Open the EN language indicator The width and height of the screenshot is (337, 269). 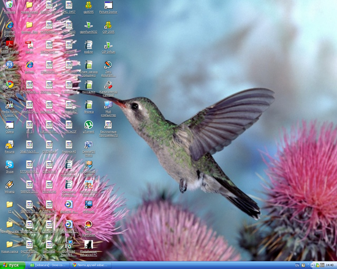(x=297, y=265)
